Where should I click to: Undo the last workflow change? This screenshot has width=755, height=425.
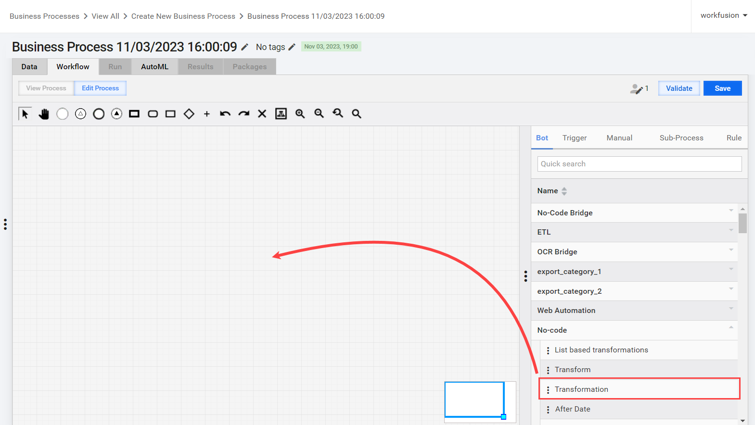[x=225, y=114]
